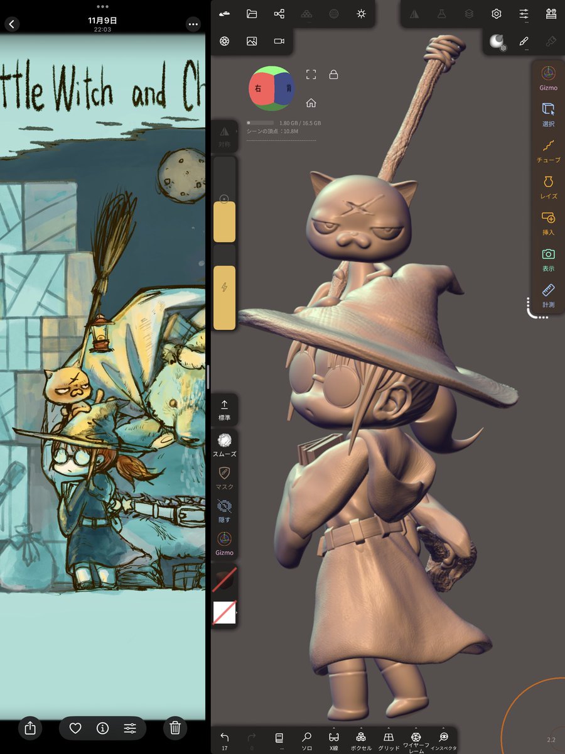The height and width of the screenshot is (754, 565).
Task: Show photo info in Photos
Action: tap(102, 728)
